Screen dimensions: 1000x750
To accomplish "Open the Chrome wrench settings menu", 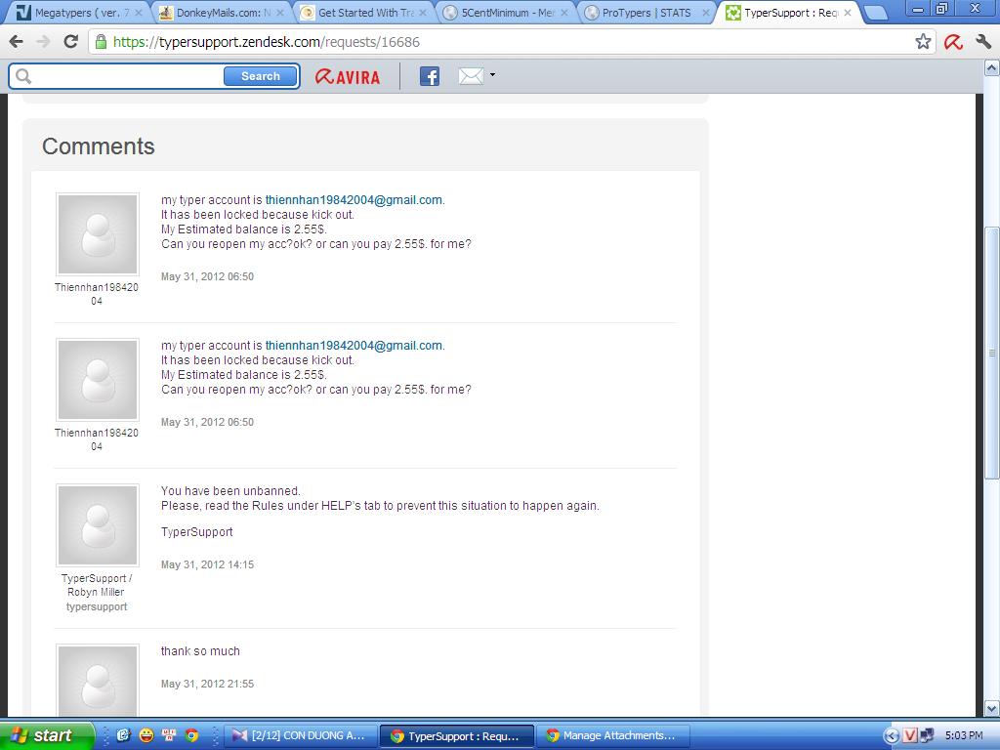I will pyautogui.click(x=982, y=42).
